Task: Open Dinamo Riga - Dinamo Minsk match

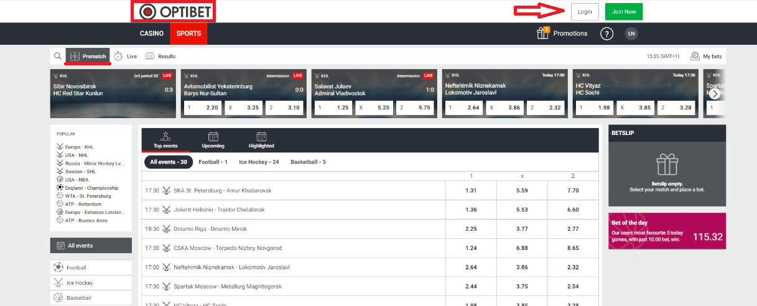Action: click(210, 229)
